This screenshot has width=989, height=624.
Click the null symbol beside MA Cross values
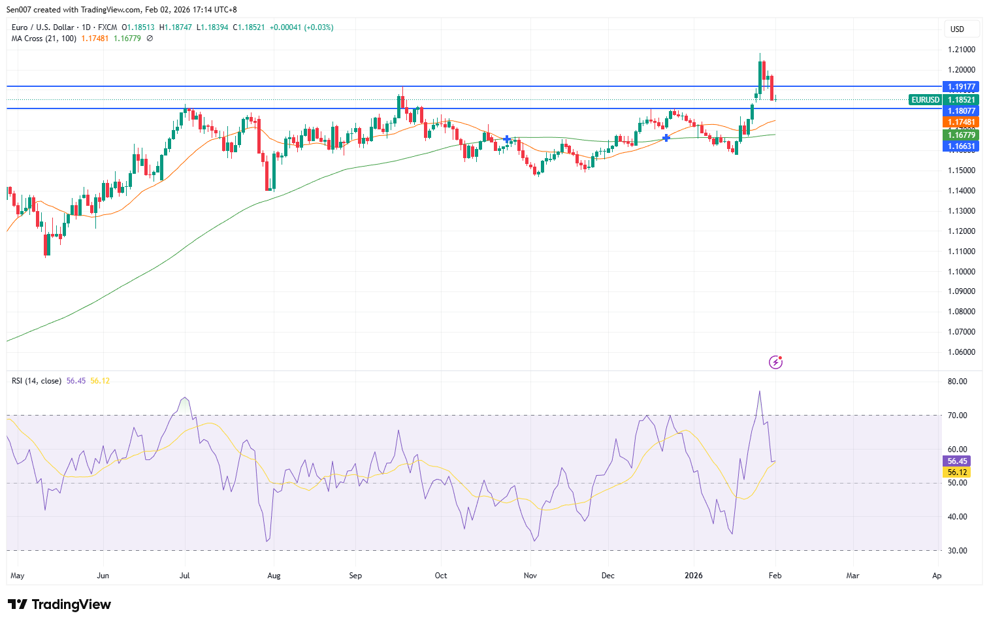[x=150, y=39]
